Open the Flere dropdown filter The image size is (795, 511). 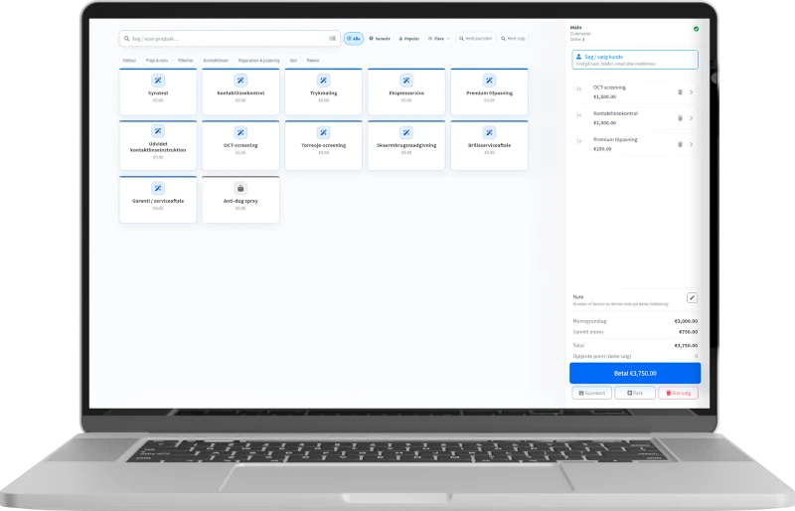coord(438,39)
